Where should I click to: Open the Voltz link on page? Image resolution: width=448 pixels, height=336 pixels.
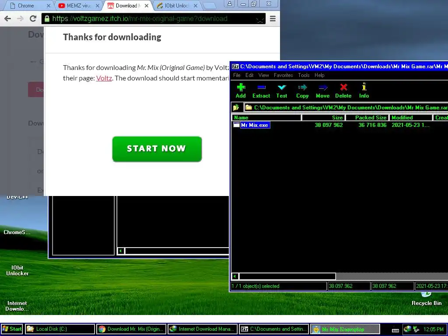104,78
